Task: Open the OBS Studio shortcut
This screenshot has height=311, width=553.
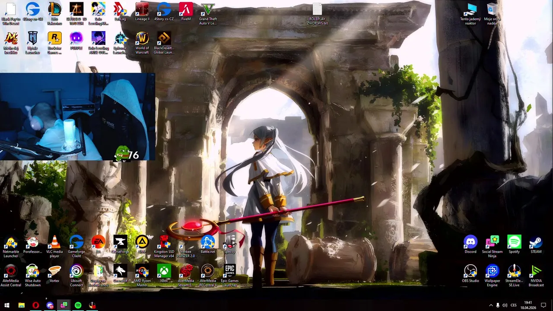Action: tap(470, 274)
